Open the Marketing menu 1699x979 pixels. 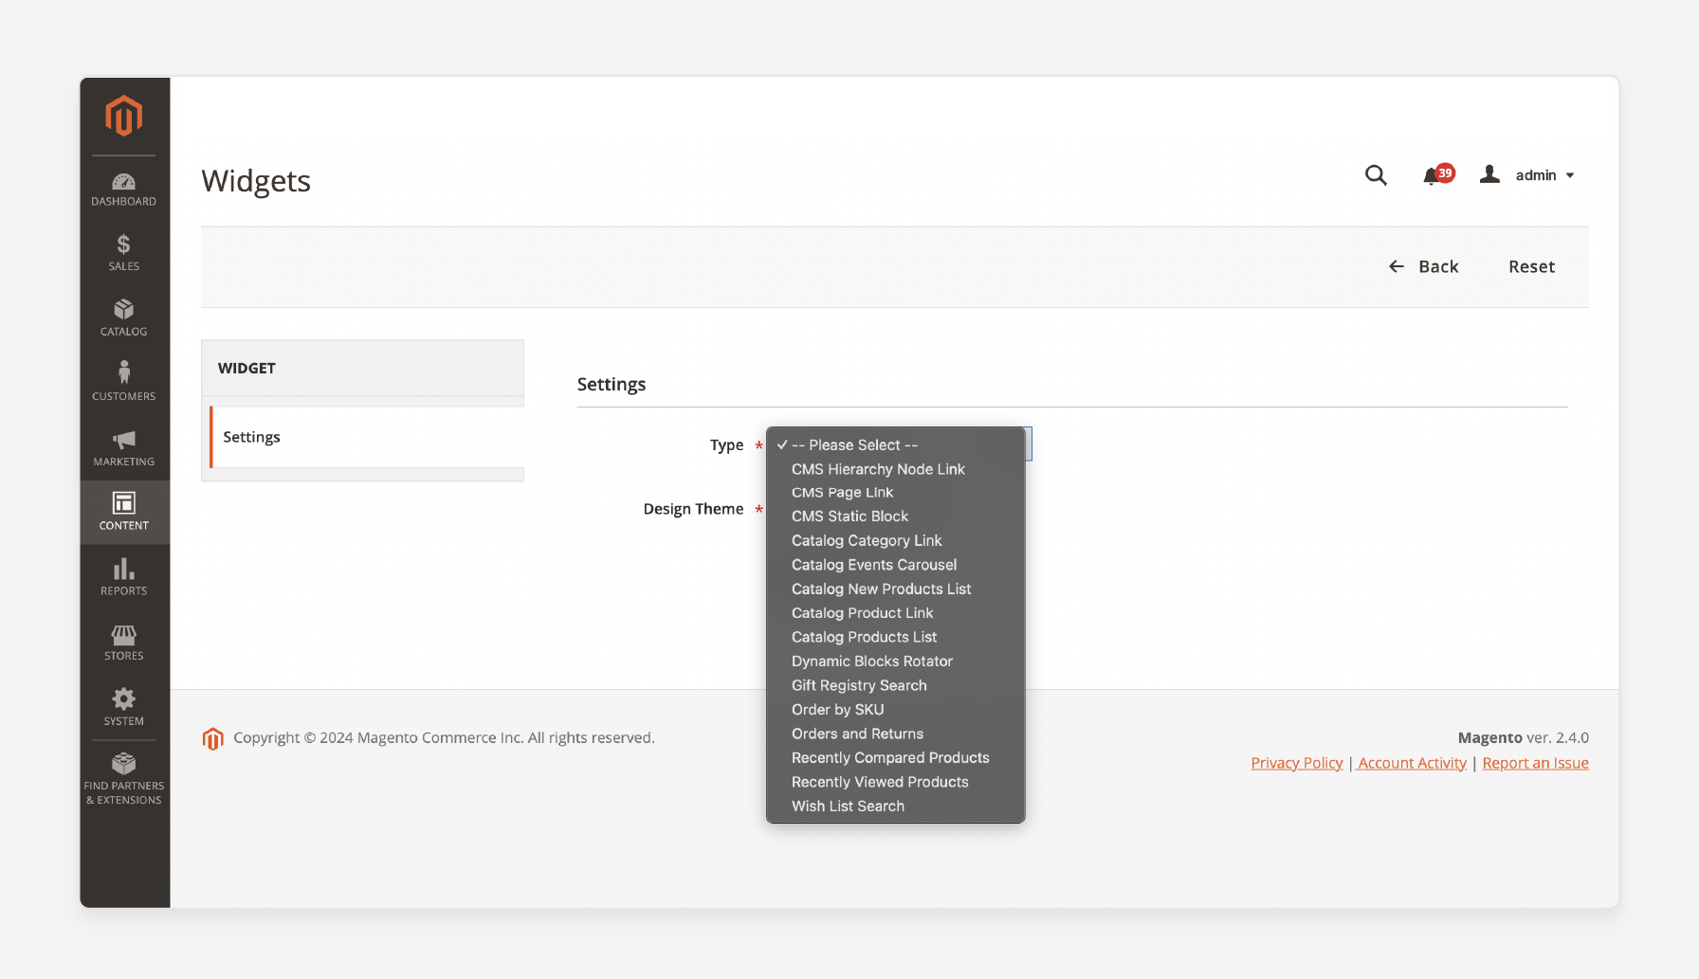[x=124, y=447]
